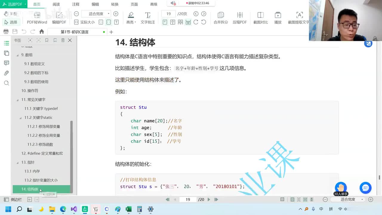Collapse the 11.2 关键字static bookmark node
Screen dimensions: 382x215
click(21, 118)
